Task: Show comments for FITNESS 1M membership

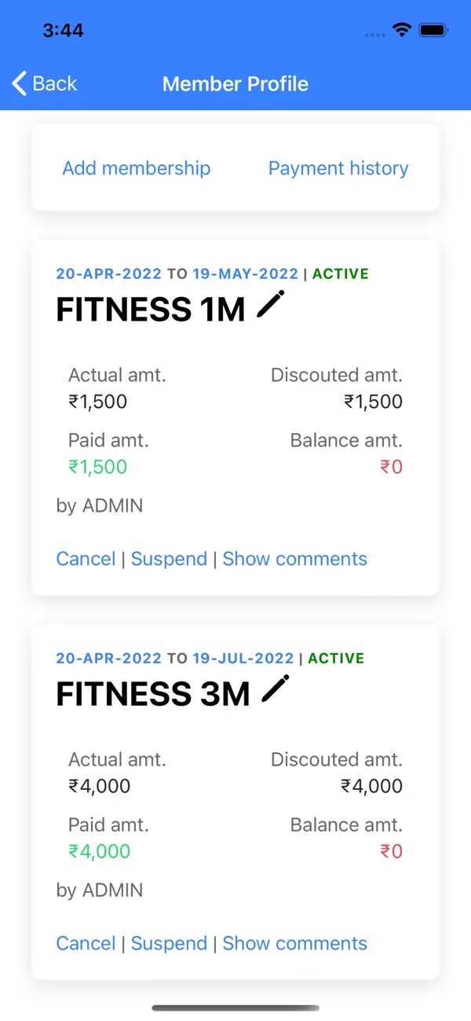Action: click(294, 559)
